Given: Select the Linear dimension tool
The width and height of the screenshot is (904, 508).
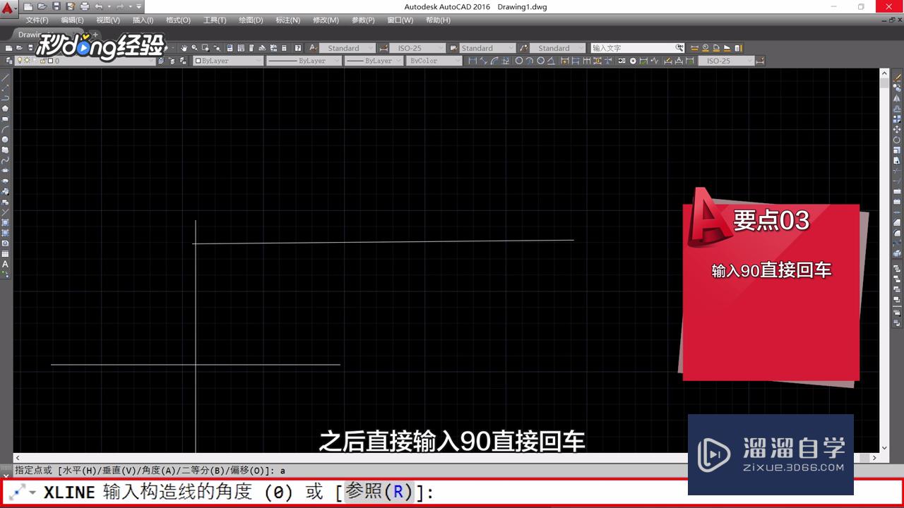Looking at the screenshot, I should pos(472,61).
